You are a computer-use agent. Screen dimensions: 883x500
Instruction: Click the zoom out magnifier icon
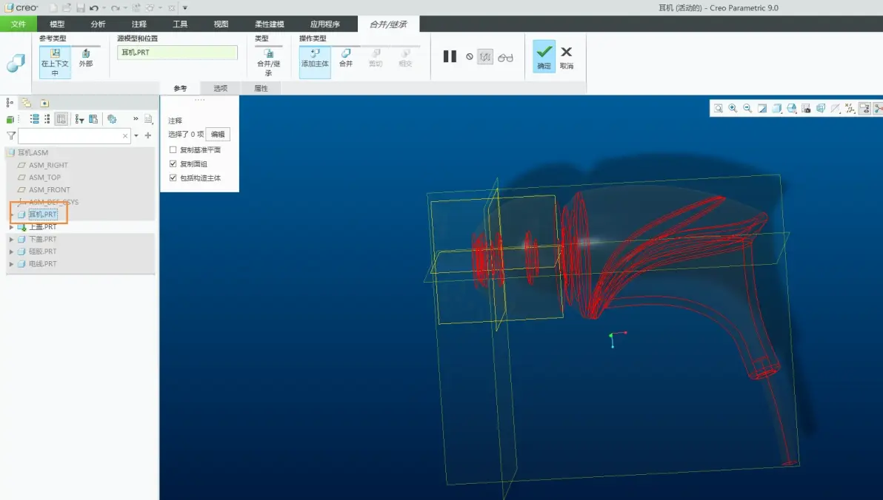click(747, 108)
